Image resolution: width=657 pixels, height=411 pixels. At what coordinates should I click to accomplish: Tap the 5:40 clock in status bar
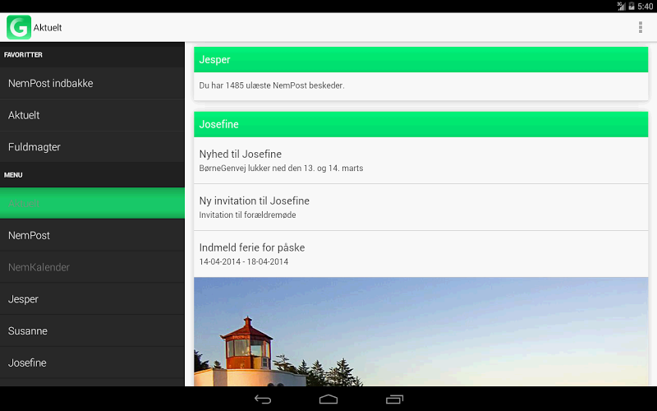pyautogui.click(x=645, y=7)
